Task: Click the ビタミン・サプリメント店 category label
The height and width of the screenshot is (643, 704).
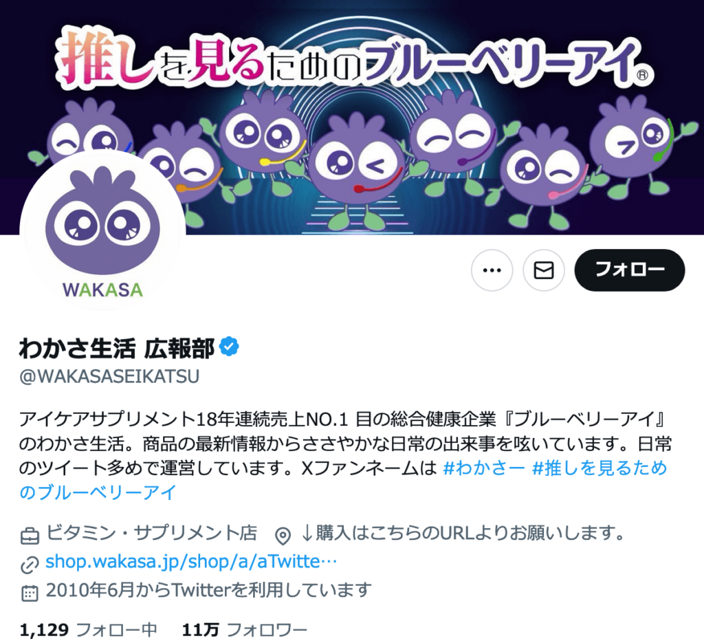Action: point(152,533)
